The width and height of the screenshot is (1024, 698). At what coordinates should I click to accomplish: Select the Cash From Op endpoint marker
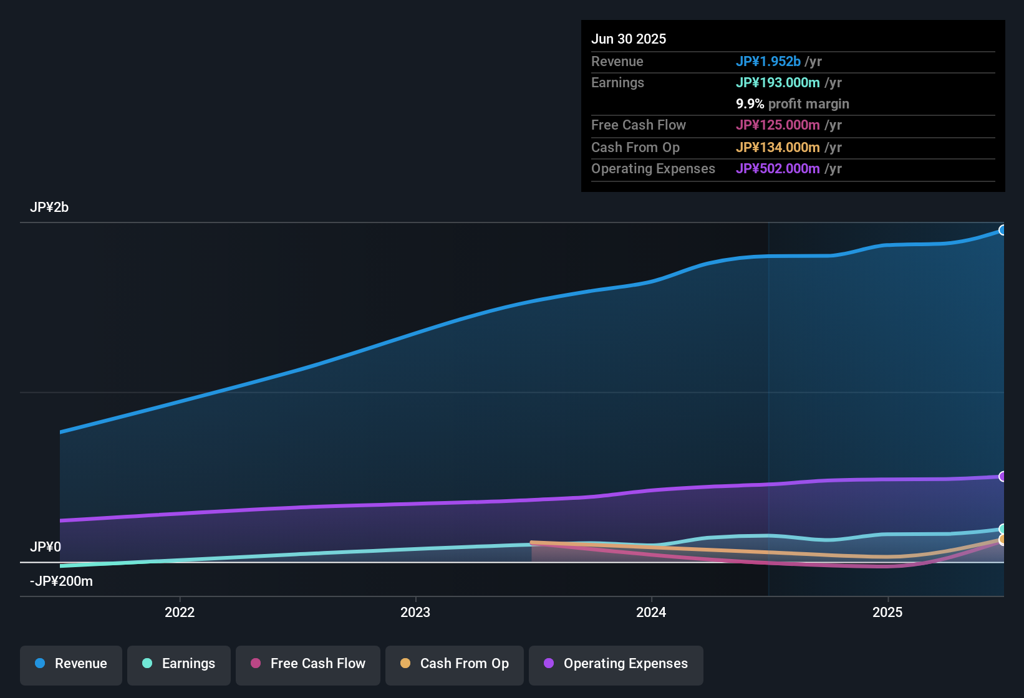click(1002, 540)
